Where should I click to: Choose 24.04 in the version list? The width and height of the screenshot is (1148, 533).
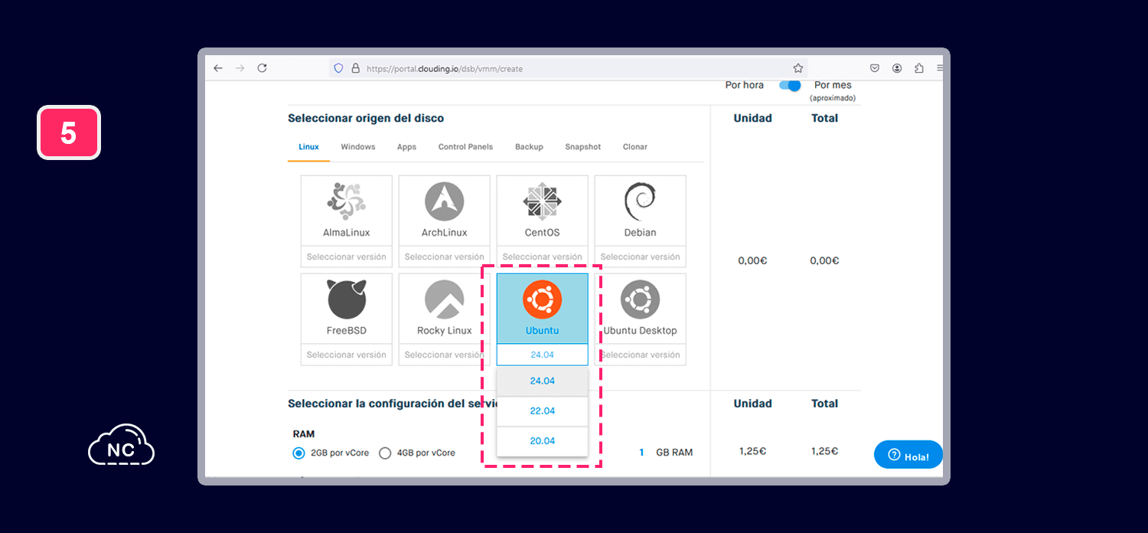[x=542, y=381]
